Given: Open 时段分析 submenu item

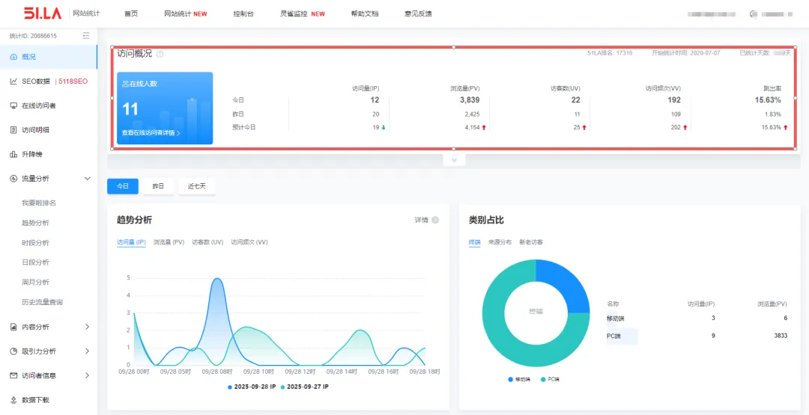Looking at the screenshot, I should coord(36,242).
